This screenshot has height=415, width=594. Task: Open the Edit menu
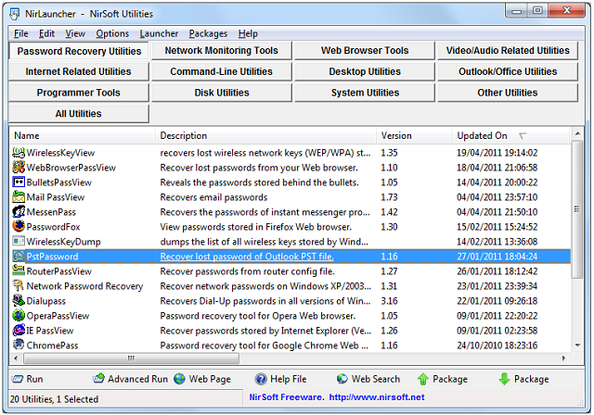click(x=46, y=33)
